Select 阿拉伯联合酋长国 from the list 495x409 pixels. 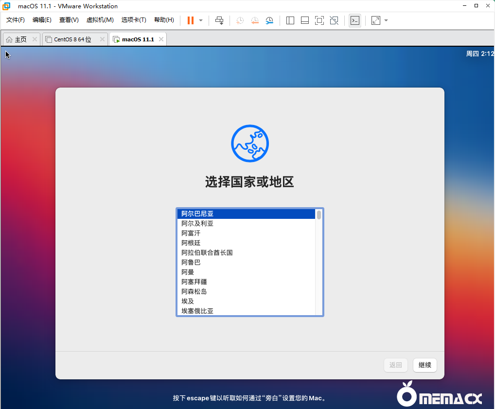(207, 252)
